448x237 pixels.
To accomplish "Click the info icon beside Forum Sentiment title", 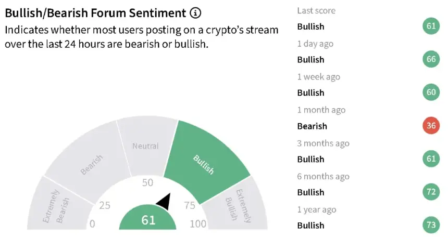I will click(196, 13).
